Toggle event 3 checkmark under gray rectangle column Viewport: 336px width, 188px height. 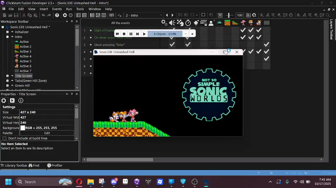(266, 45)
